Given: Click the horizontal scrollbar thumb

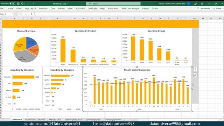Looking at the screenshot, I should [183, 120].
